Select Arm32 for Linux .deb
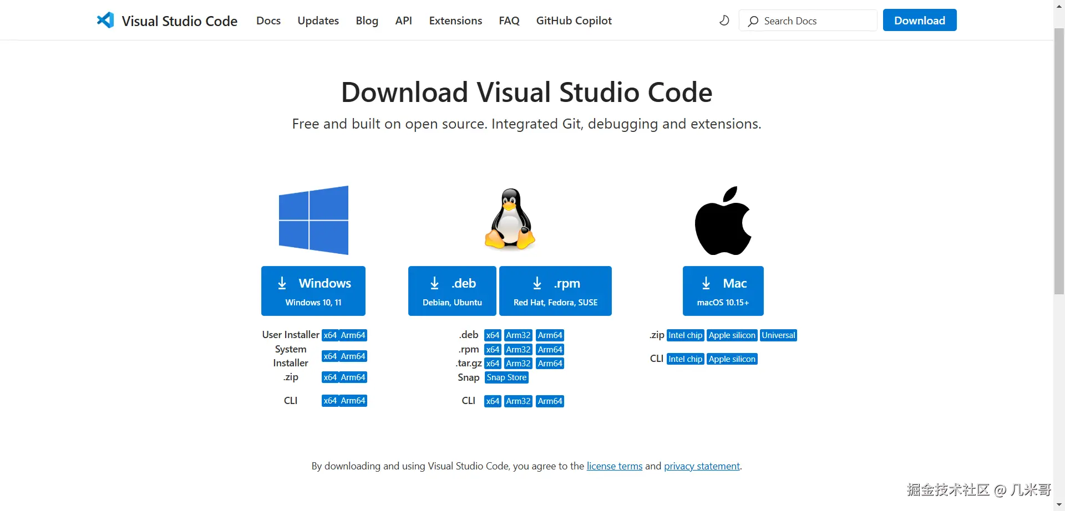 [519, 335]
